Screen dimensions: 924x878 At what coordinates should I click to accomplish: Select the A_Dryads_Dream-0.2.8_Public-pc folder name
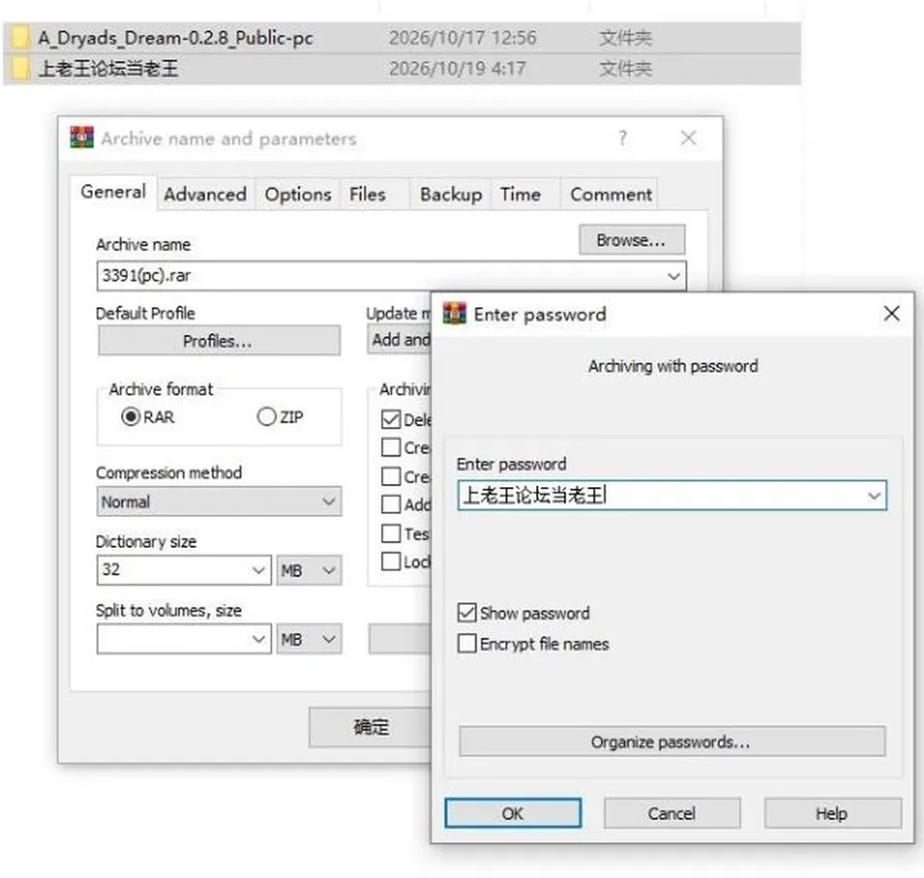[x=175, y=38]
